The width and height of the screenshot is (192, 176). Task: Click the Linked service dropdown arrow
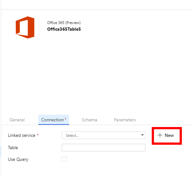[142, 136]
